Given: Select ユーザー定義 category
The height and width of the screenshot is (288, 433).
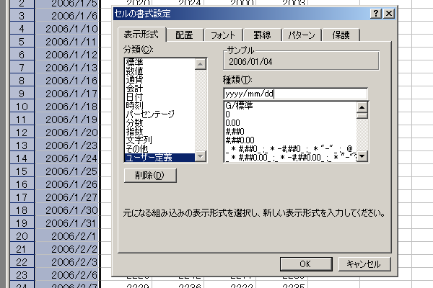Looking at the screenshot, I should pos(160,158).
